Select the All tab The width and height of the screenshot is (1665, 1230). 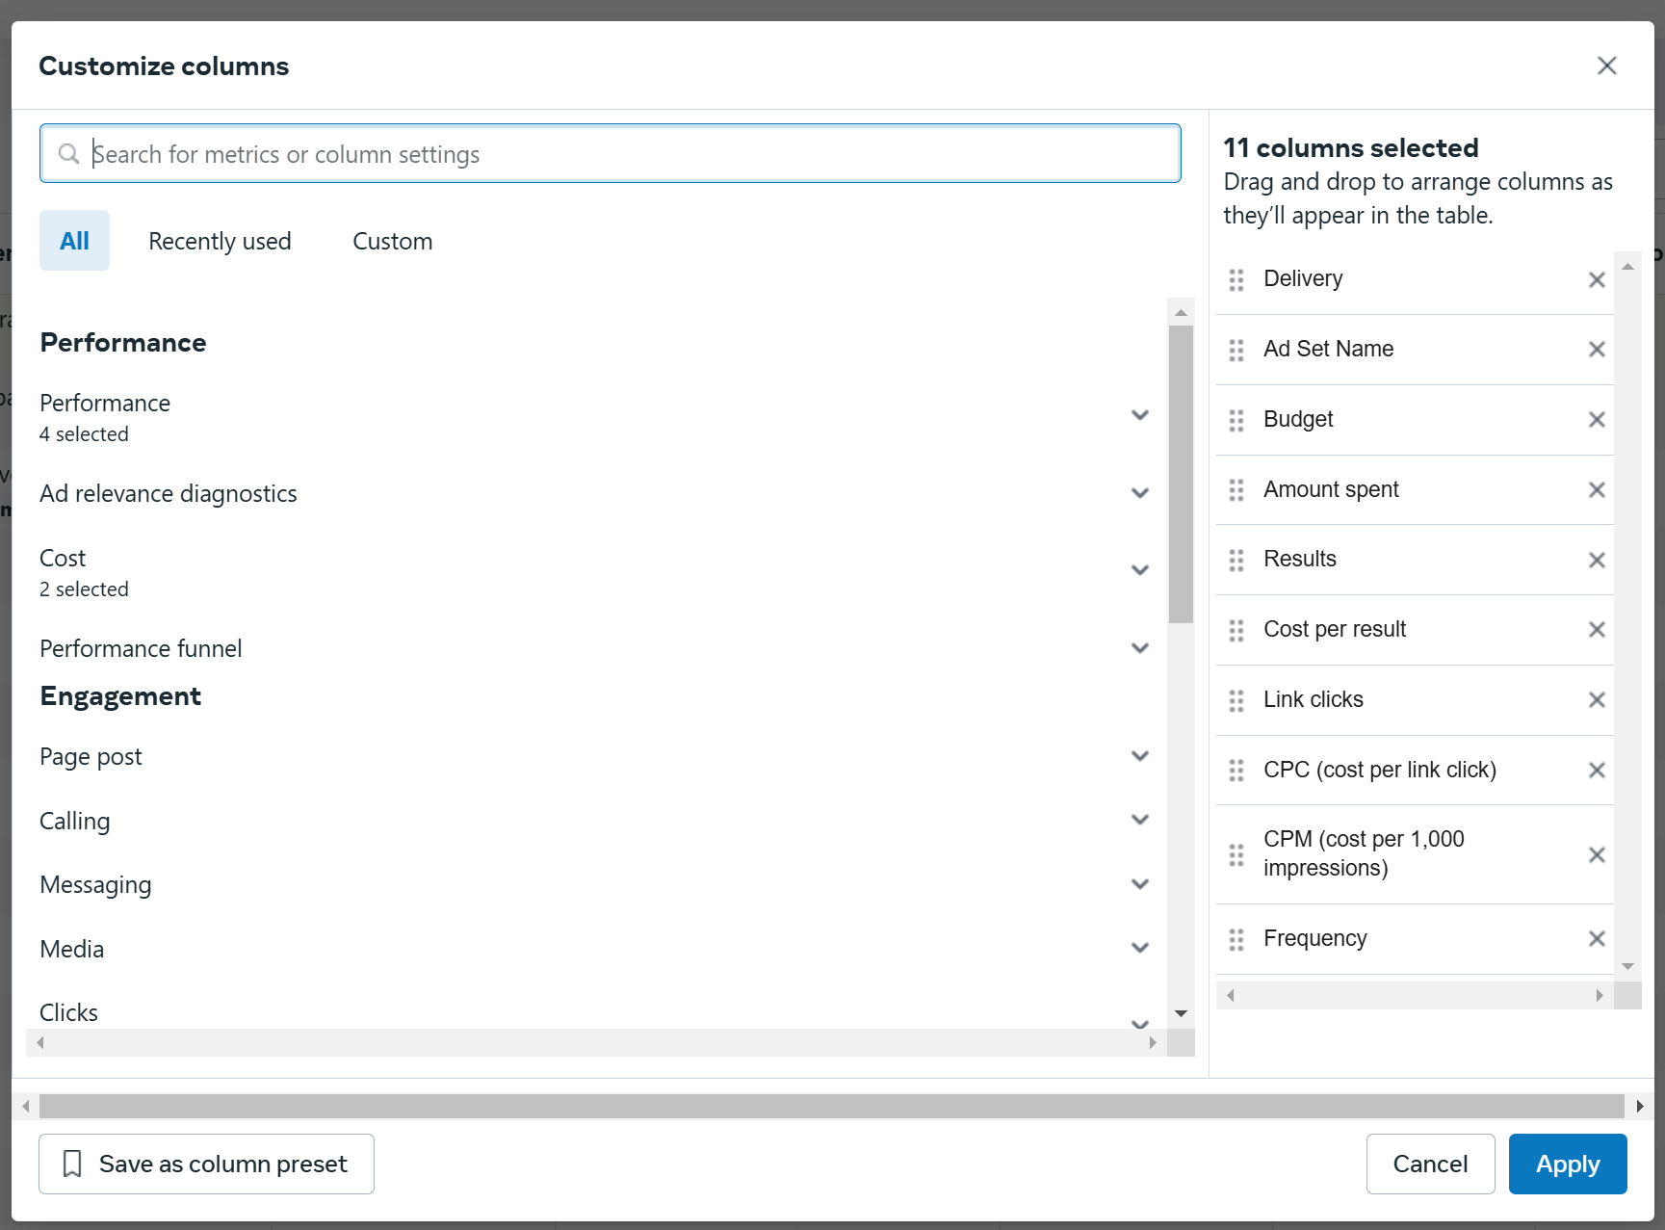click(x=74, y=241)
